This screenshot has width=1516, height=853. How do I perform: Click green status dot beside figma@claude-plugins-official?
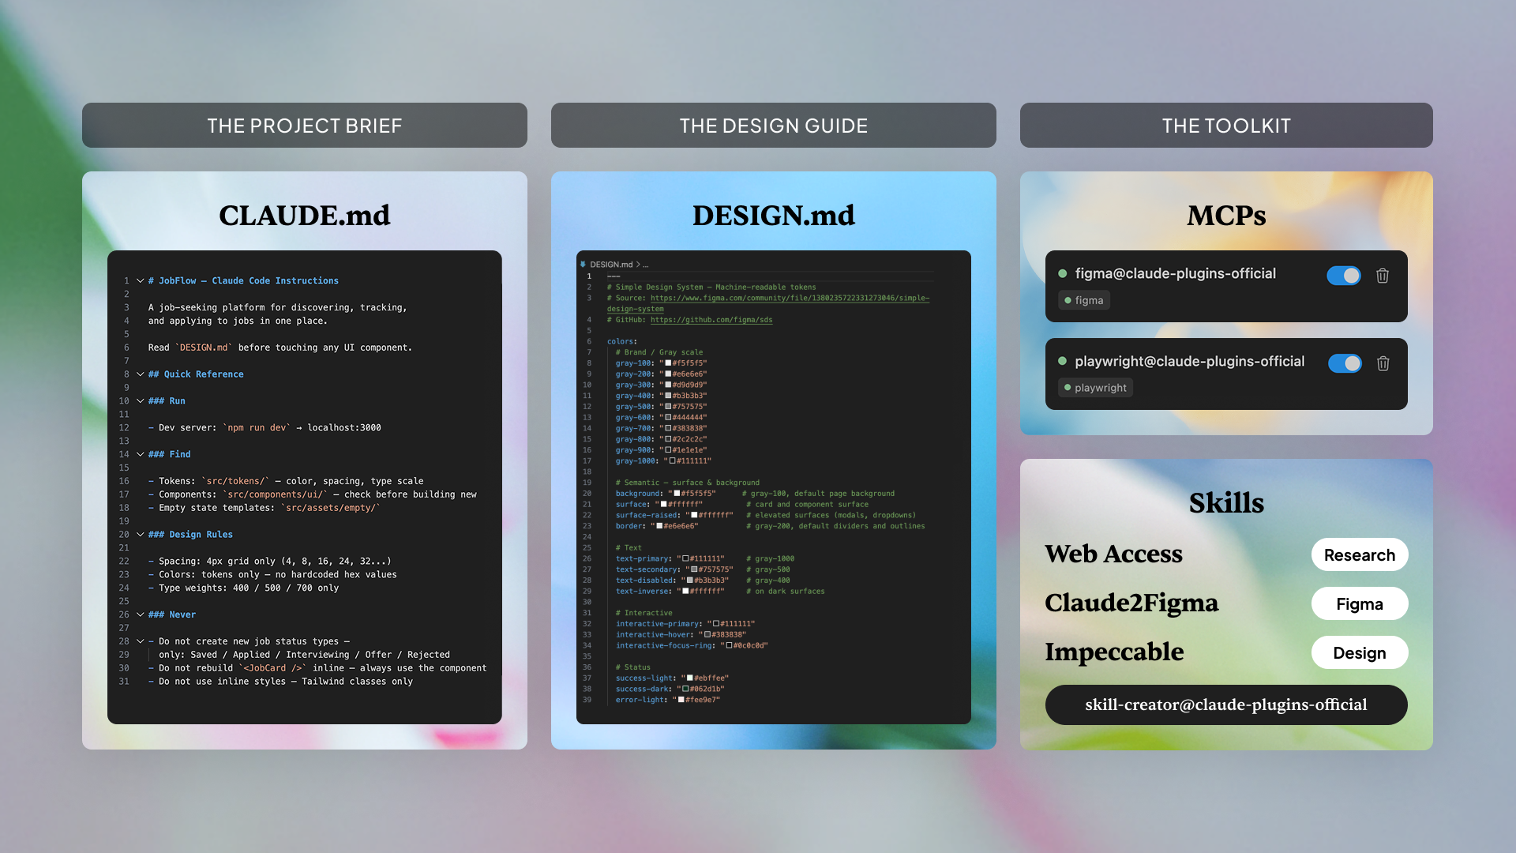pyautogui.click(x=1063, y=274)
